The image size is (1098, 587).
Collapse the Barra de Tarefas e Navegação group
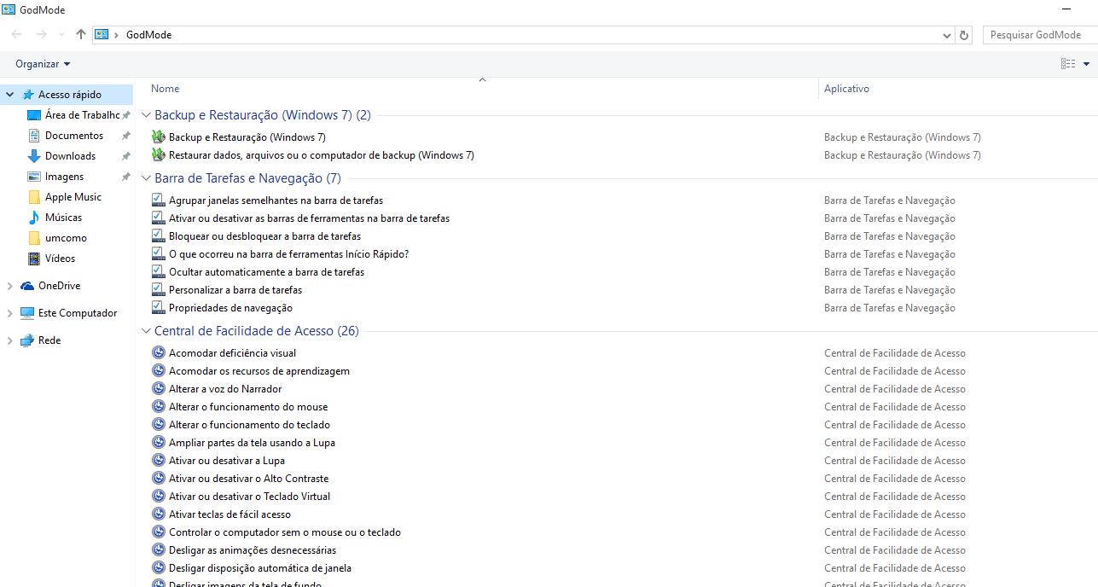click(146, 178)
